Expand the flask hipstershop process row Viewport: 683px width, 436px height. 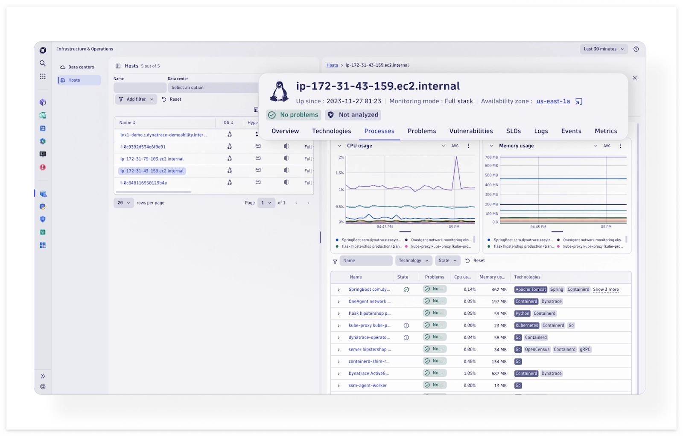click(x=339, y=314)
